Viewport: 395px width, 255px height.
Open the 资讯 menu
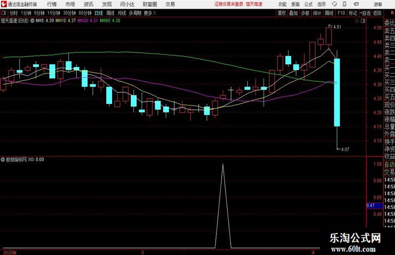pos(89,4)
